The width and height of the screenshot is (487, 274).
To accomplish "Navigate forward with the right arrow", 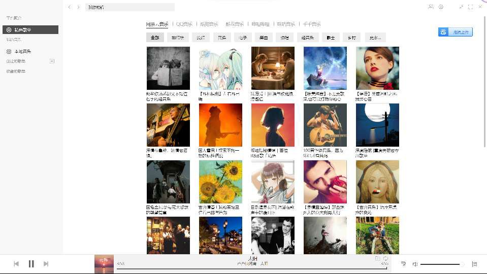I will tap(78, 7).
